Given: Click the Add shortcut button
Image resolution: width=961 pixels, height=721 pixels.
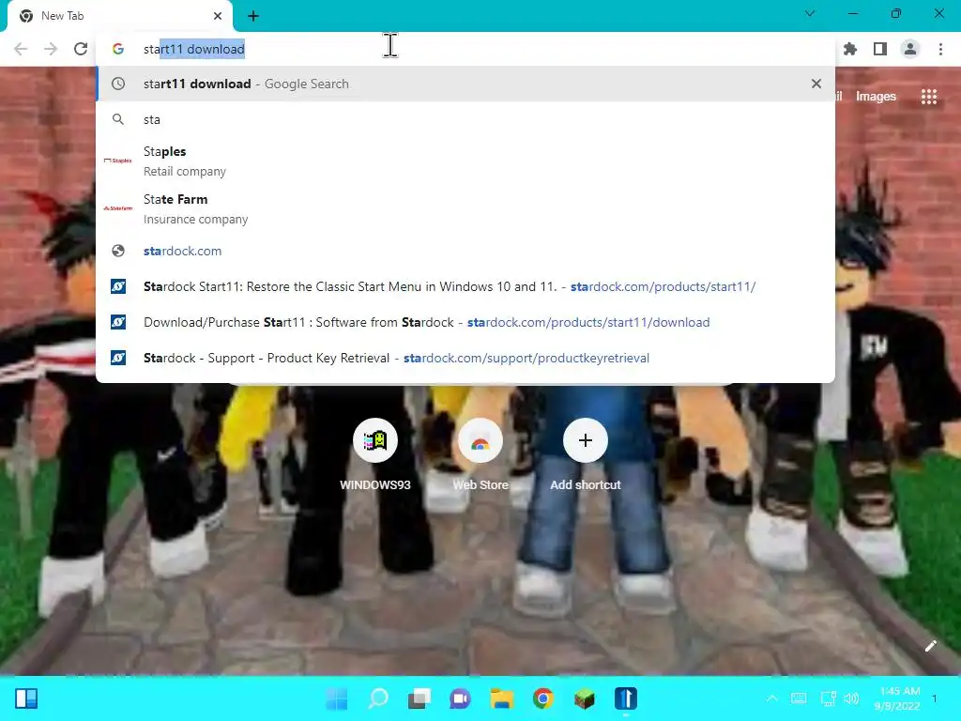Looking at the screenshot, I should coord(586,455).
